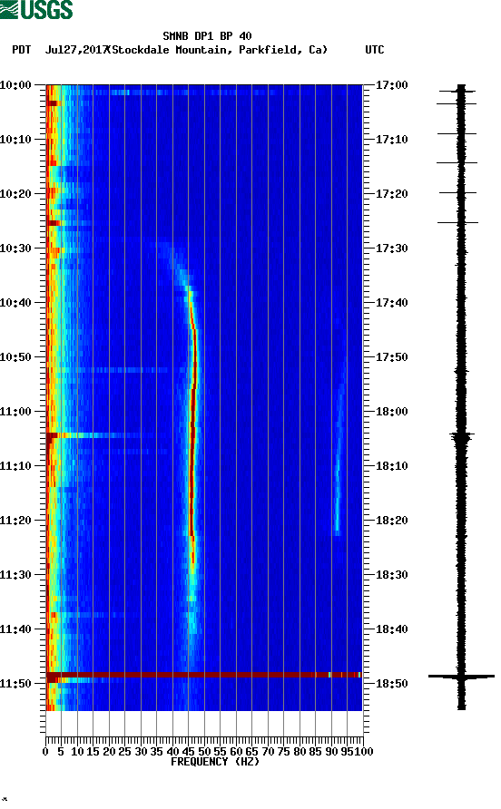Click the '50' frequency axis label
The width and height of the screenshot is (501, 809).
click(x=204, y=752)
